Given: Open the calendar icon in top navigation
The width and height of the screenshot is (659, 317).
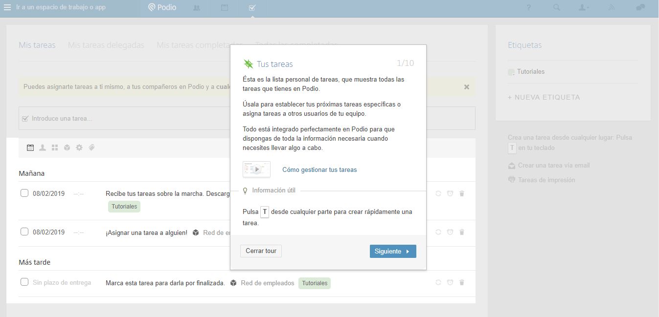Looking at the screenshot, I should (x=225, y=8).
